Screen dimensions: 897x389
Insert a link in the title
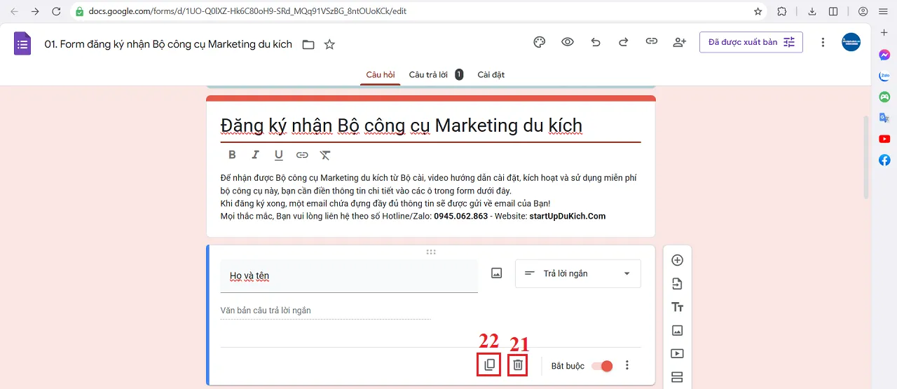click(302, 155)
